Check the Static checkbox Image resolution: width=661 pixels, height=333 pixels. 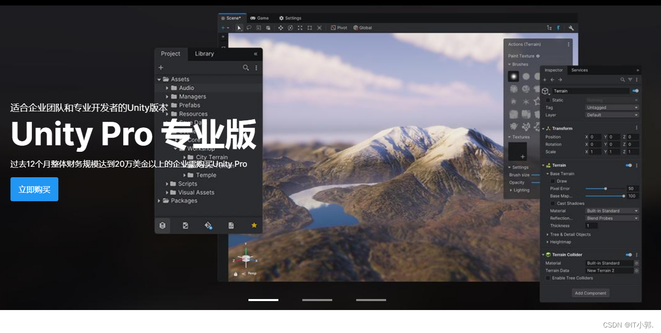click(548, 100)
